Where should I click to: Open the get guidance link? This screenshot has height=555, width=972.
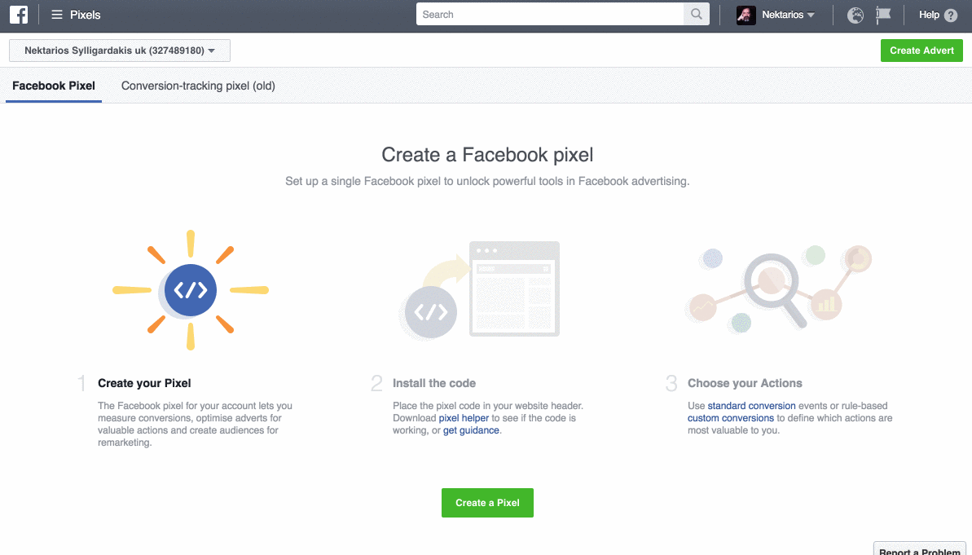(x=471, y=430)
